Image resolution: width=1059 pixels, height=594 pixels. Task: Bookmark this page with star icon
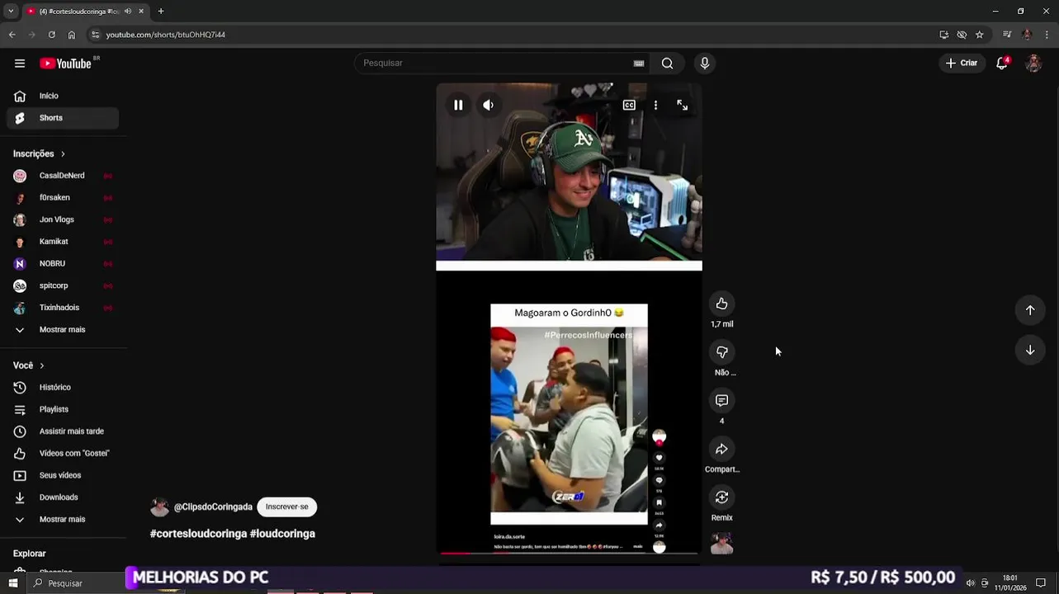[x=980, y=35]
